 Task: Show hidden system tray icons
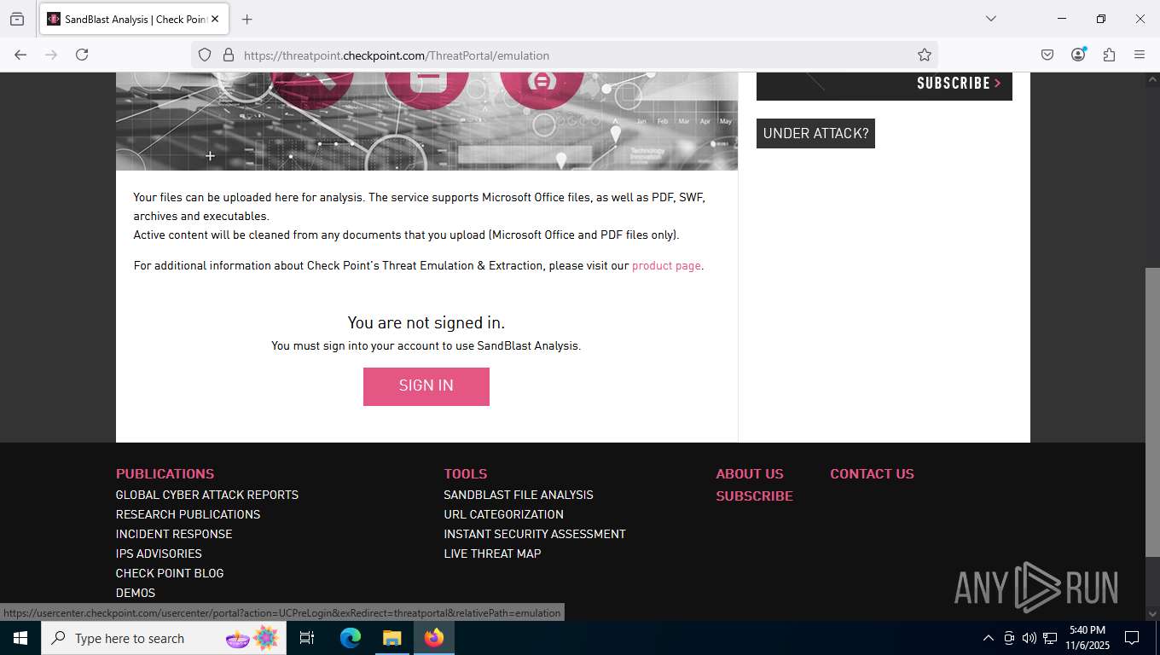point(989,638)
